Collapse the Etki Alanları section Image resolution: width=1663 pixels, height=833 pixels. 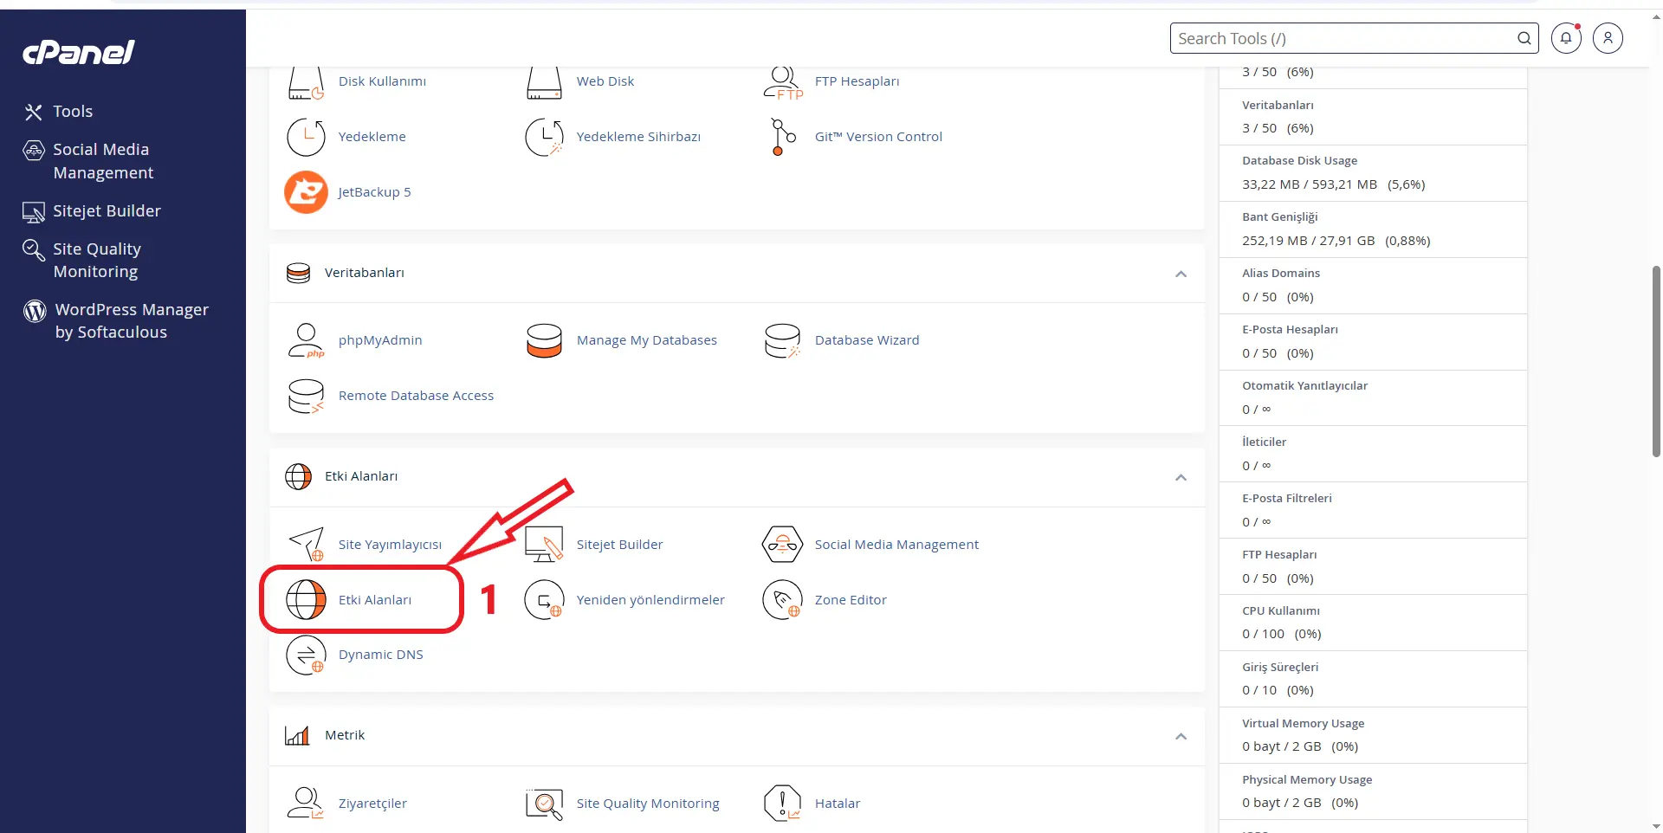[1181, 477]
